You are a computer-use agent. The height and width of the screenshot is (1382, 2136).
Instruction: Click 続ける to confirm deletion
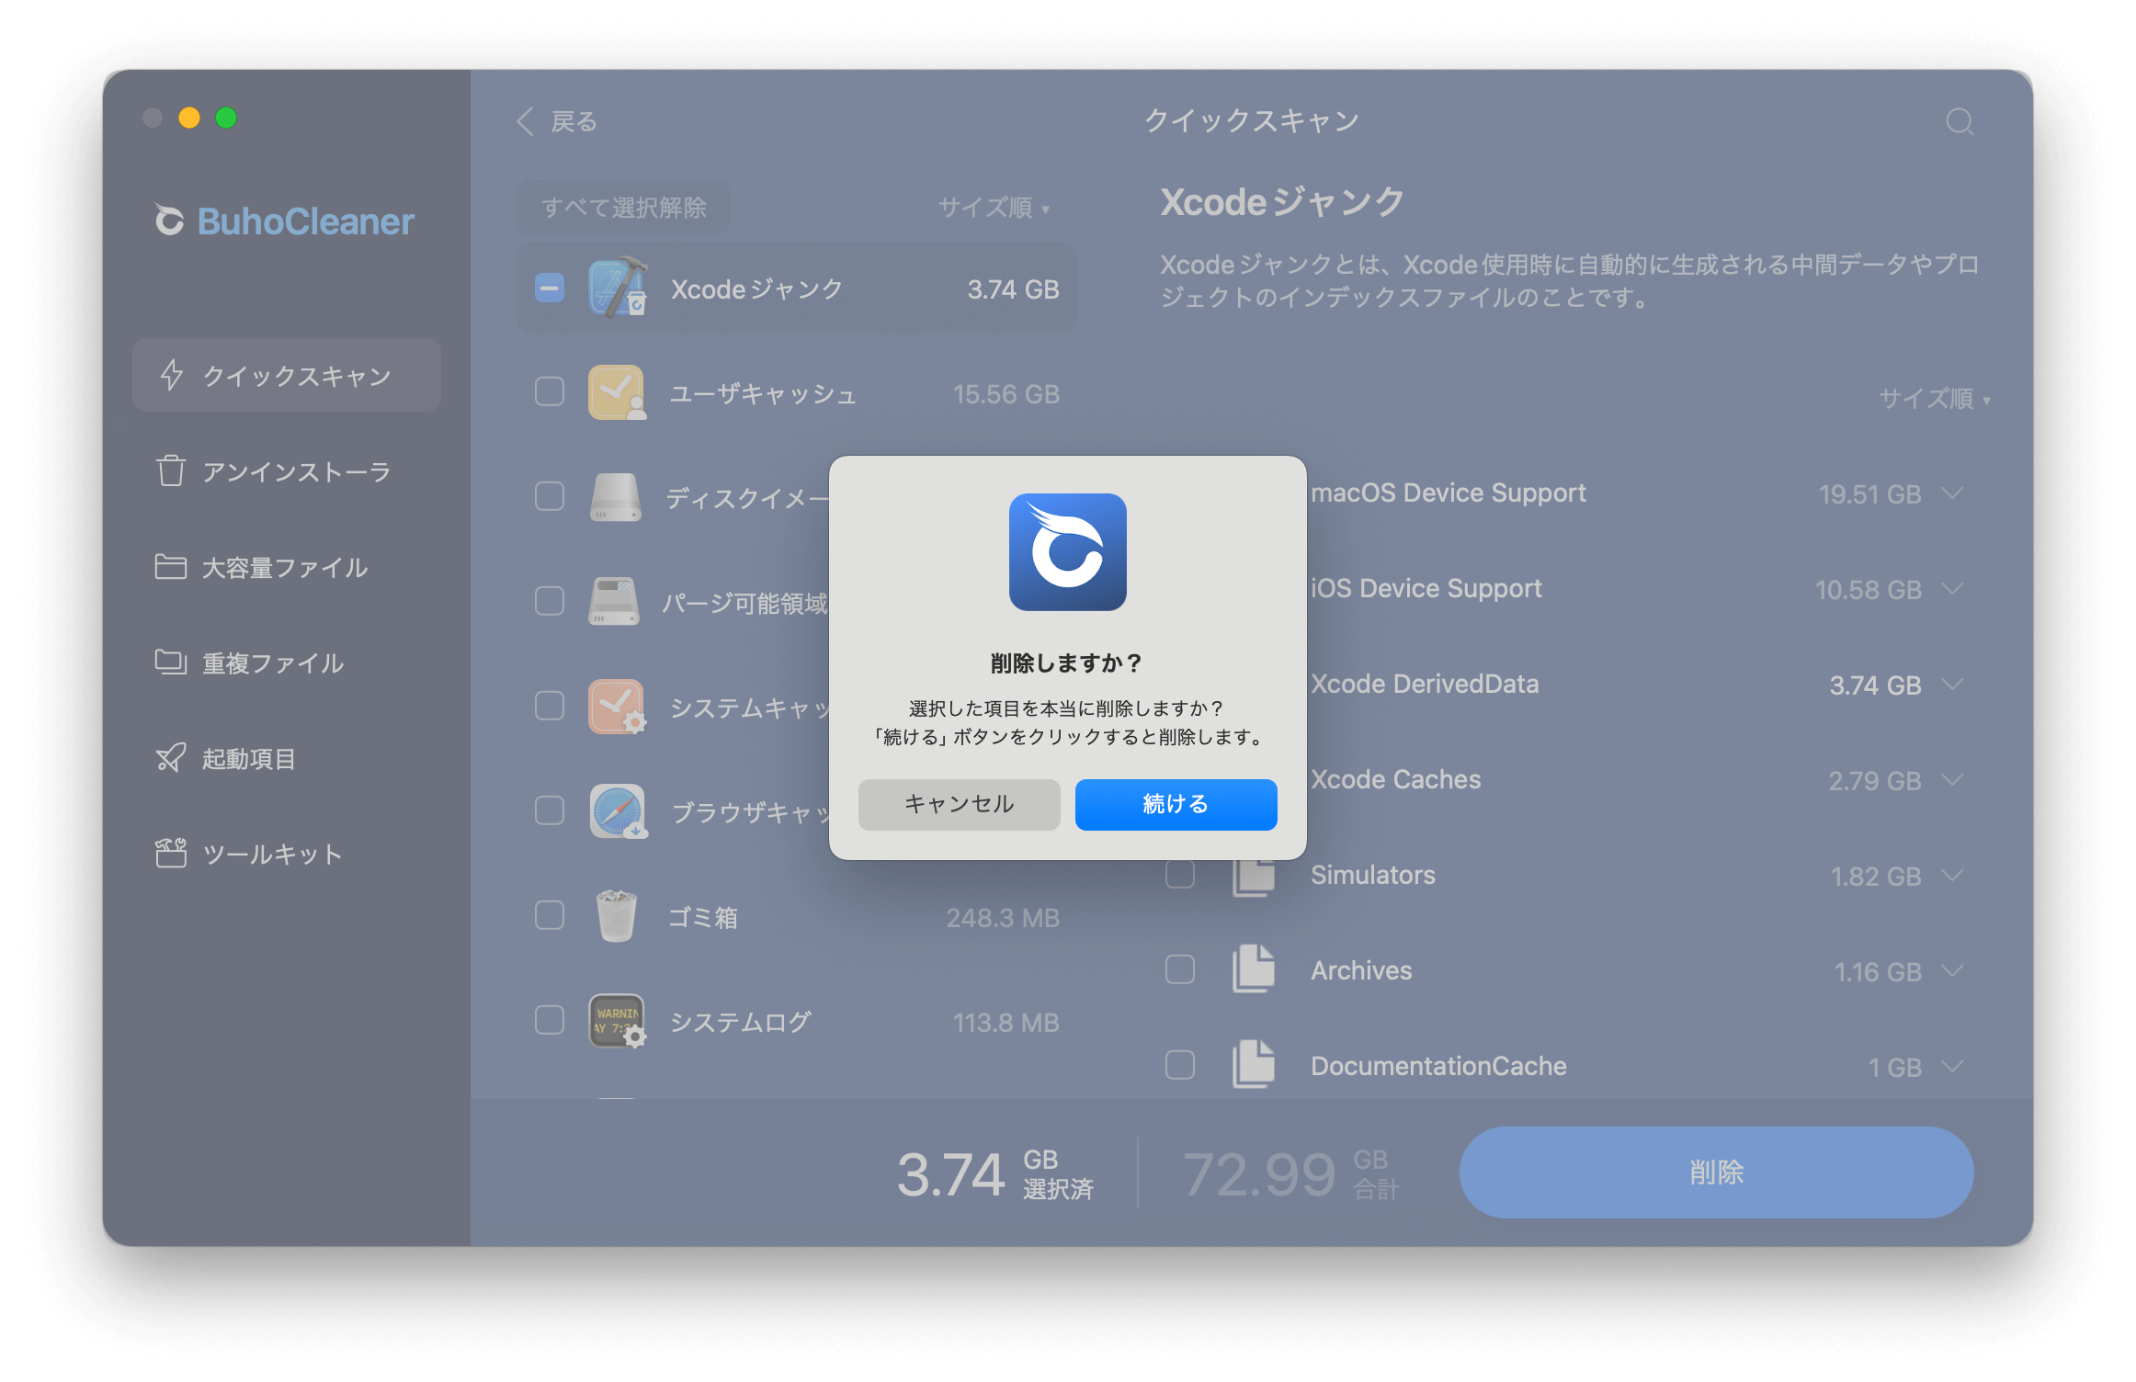(1176, 804)
